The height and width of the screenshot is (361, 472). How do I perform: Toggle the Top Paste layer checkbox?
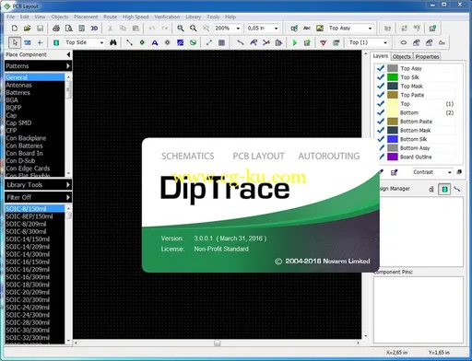click(381, 95)
